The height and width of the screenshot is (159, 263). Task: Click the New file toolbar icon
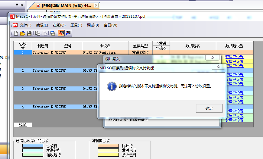pyautogui.click(x=16, y=33)
